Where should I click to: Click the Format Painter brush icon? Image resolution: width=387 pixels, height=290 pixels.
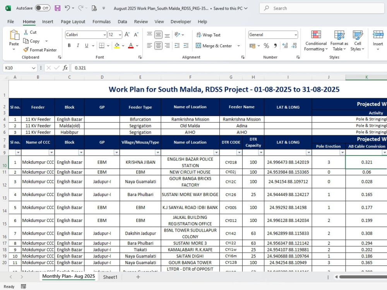click(x=26, y=50)
